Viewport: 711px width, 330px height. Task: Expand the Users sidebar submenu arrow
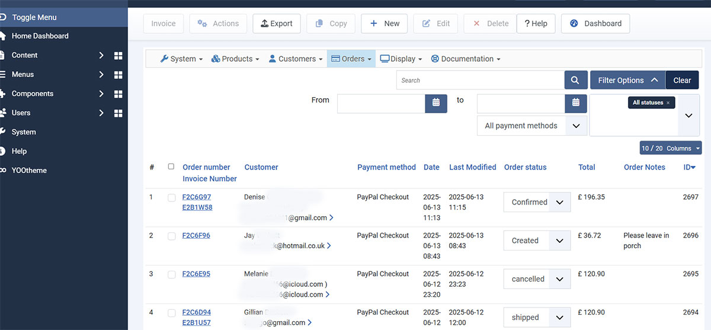pyautogui.click(x=101, y=113)
